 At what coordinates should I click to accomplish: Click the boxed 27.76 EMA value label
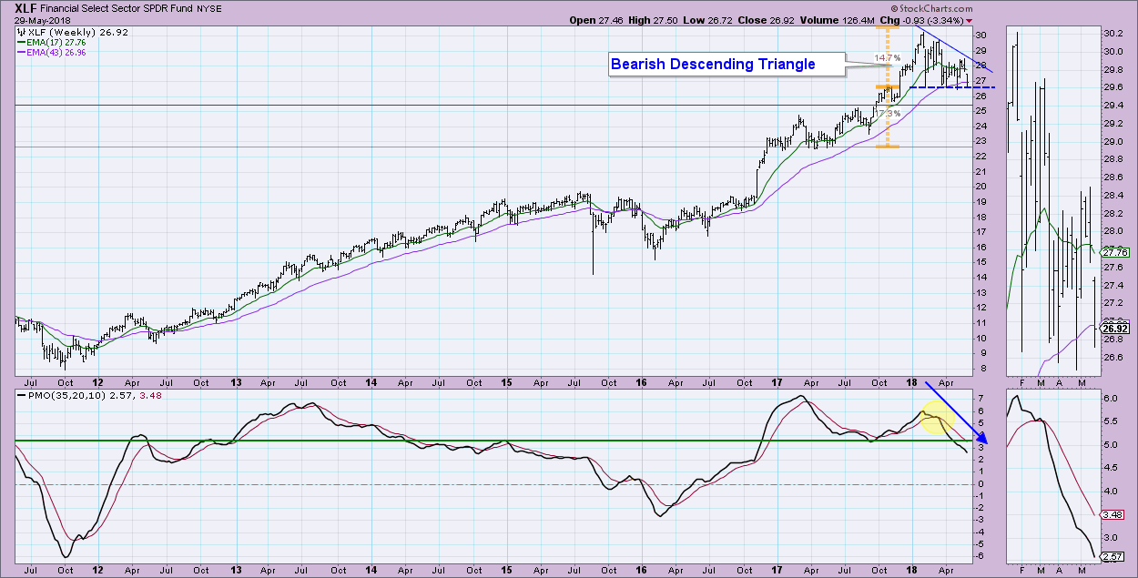(1115, 253)
